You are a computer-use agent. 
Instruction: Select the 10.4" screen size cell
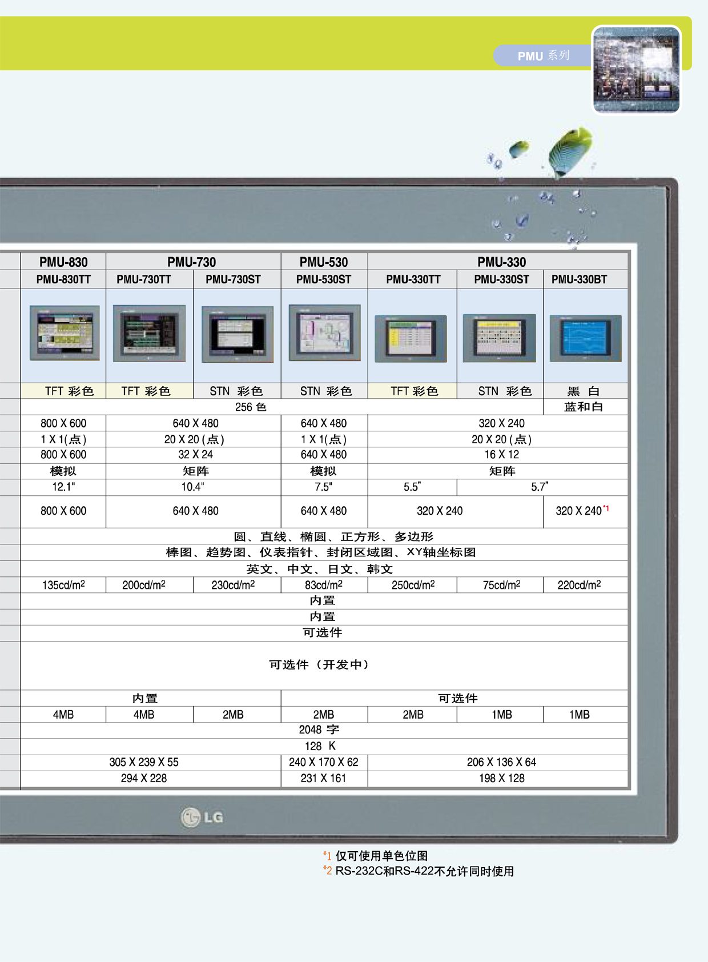tap(192, 487)
